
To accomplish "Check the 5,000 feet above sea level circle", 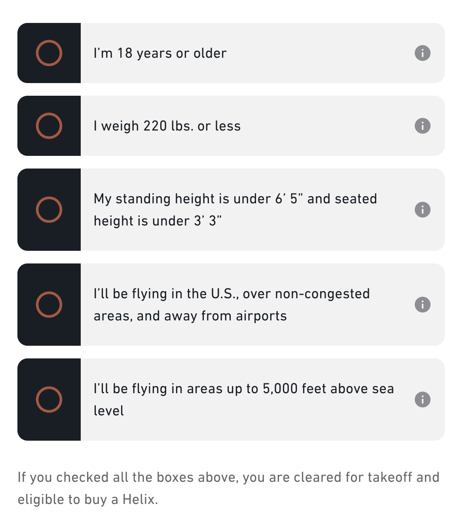I will click(49, 400).
